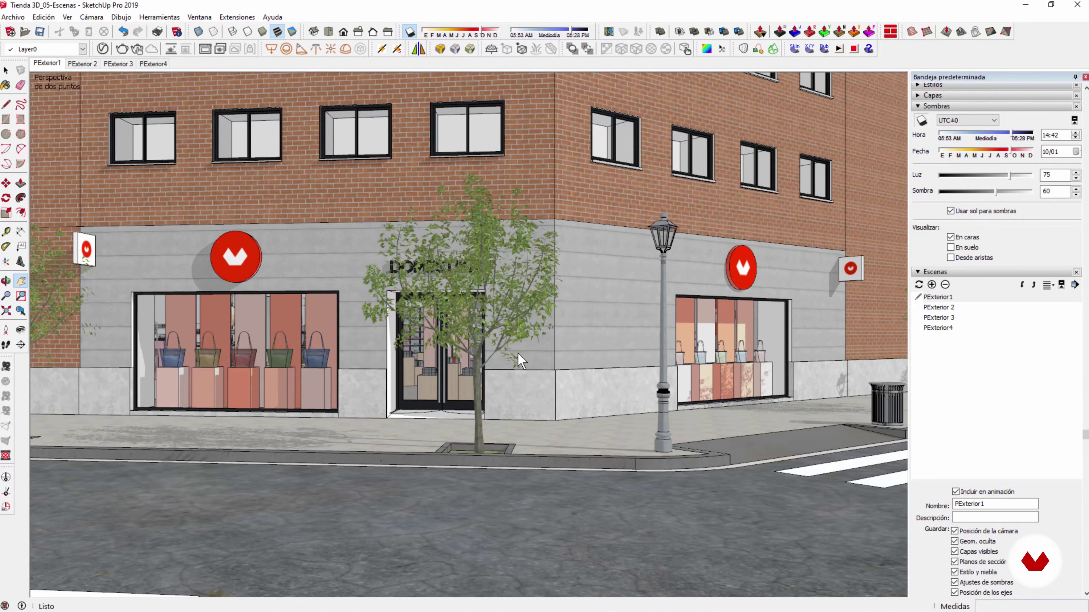The image size is (1089, 612).
Task: Update scene with refresh arrows icon
Action: coord(919,285)
